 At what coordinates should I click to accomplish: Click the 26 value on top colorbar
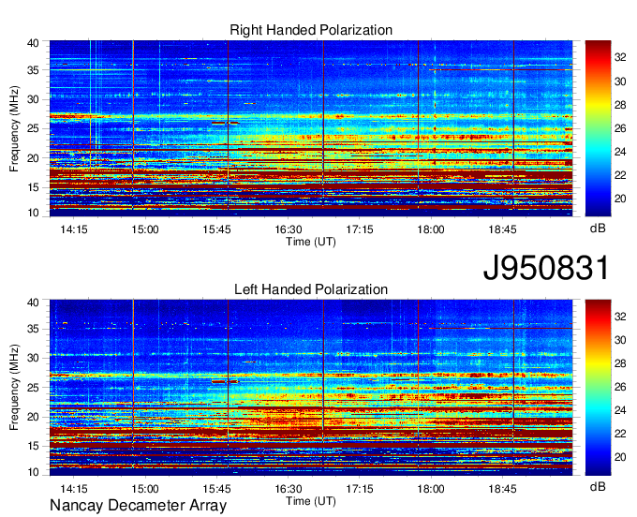pyautogui.click(x=620, y=128)
